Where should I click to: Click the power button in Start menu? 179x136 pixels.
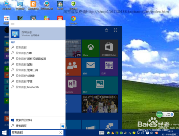(x=106, y=30)
